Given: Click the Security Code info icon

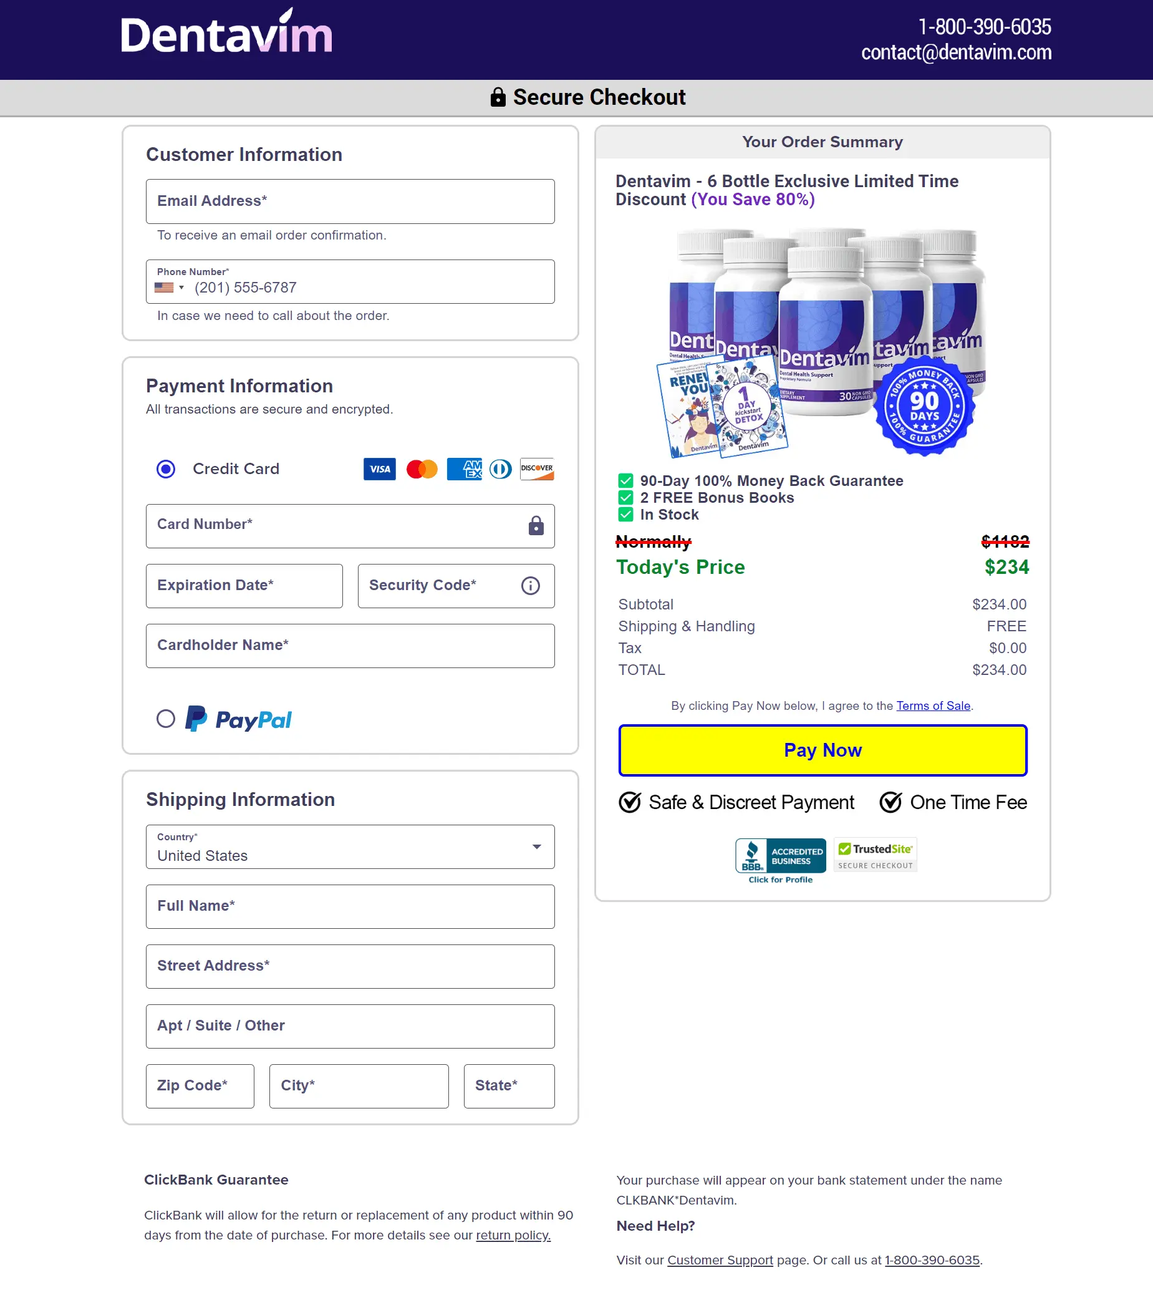Looking at the screenshot, I should tap(530, 586).
